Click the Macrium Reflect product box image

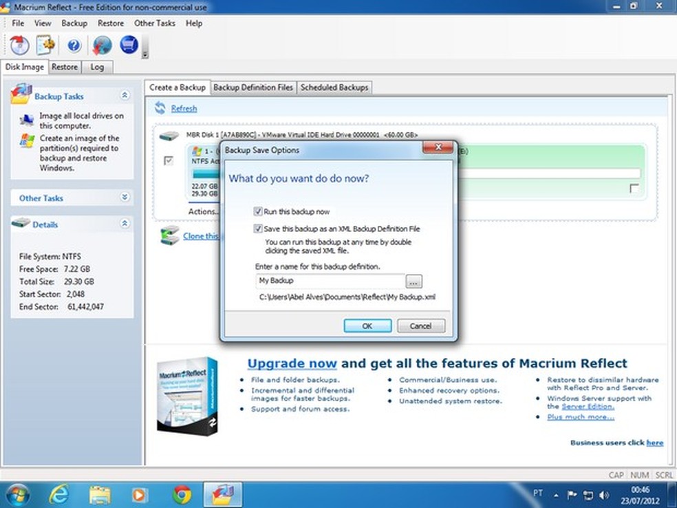pos(187,396)
